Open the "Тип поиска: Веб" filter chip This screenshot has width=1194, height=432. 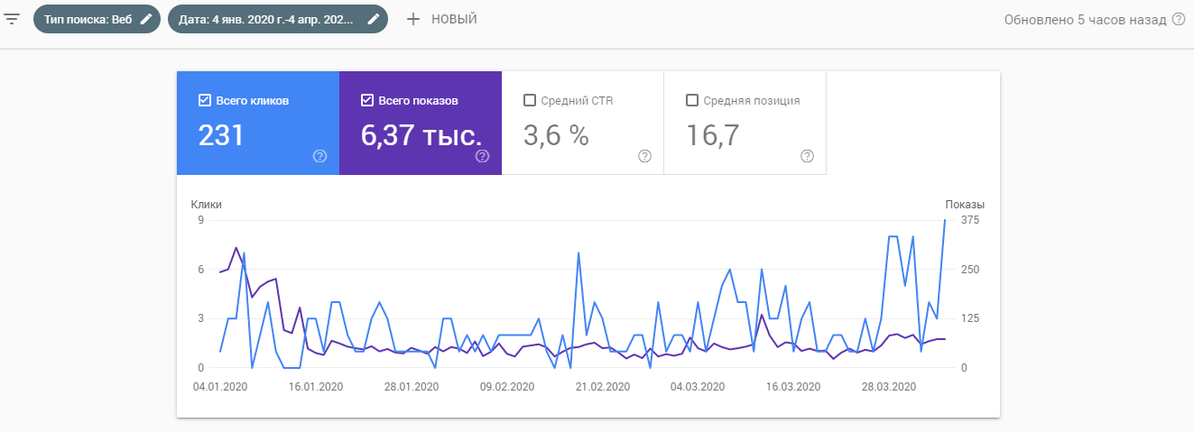click(88, 19)
